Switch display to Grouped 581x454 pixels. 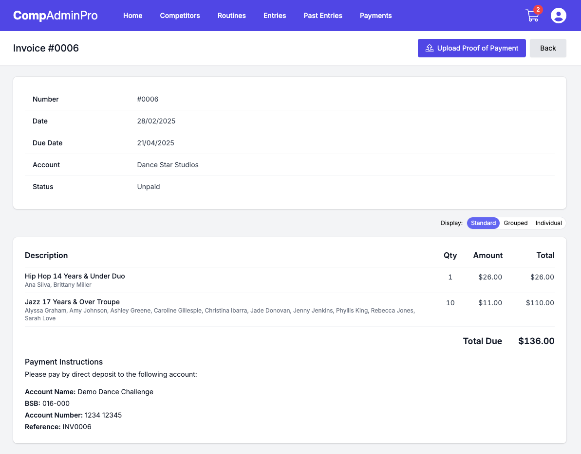(515, 223)
